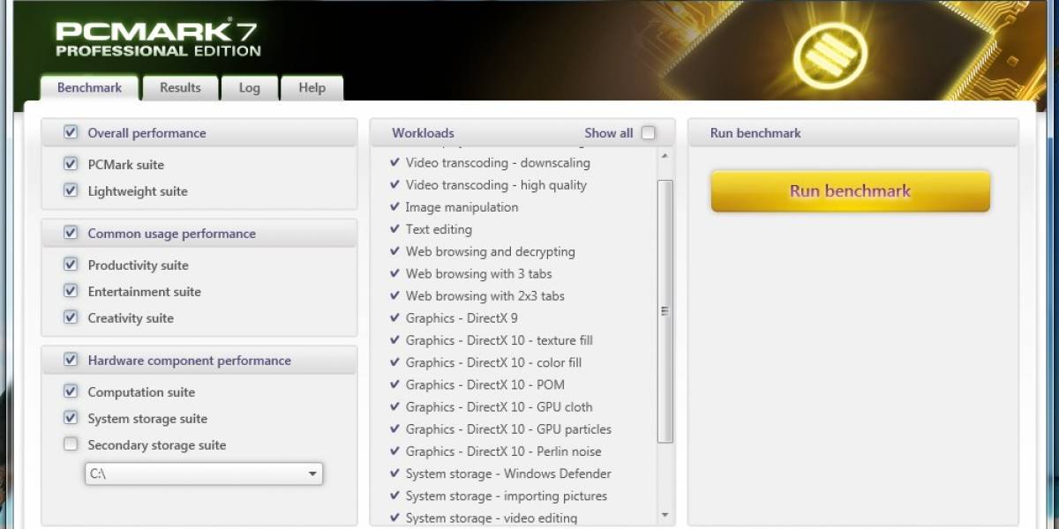Select 'System storage - Windows Defender' workload
This screenshot has width=1059, height=529.
(508, 473)
